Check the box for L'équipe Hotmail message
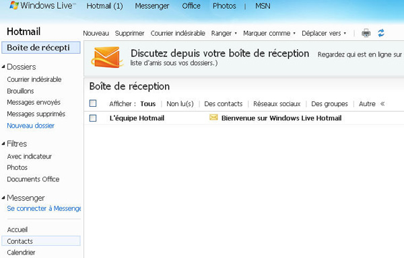The image size is (404, 258). [x=93, y=118]
